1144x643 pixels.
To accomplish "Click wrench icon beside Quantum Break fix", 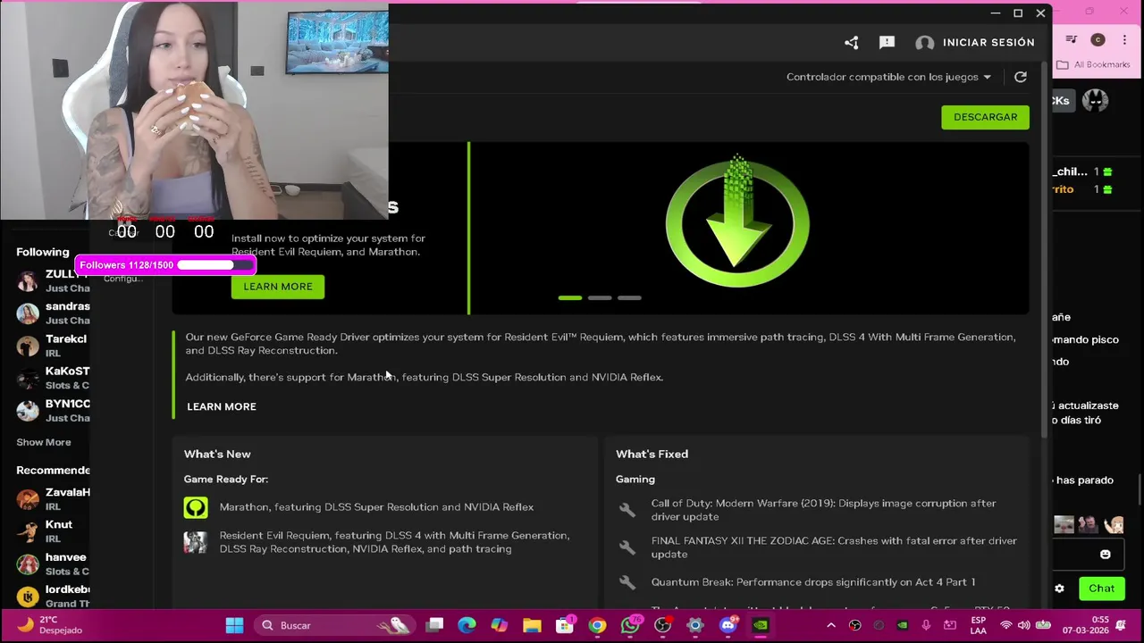I will coord(627,582).
